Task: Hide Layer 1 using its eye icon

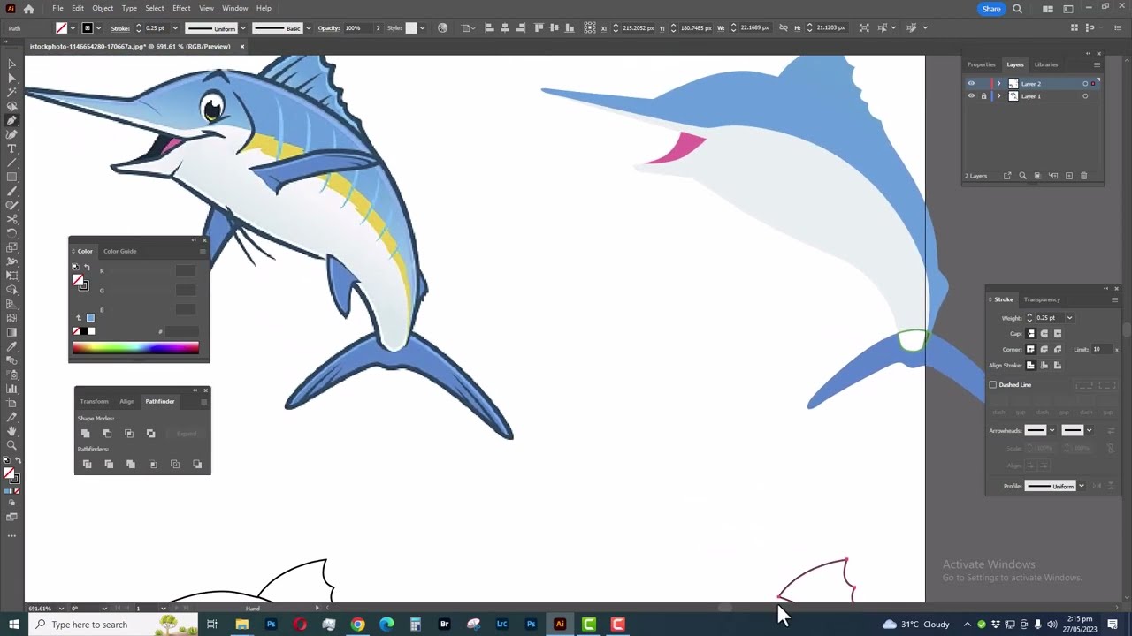Action: point(971,96)
